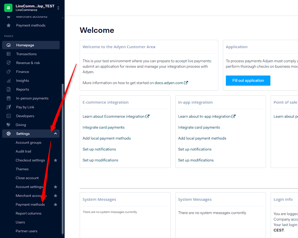Click the green Adyen account logo

click(x=8, y=8)
